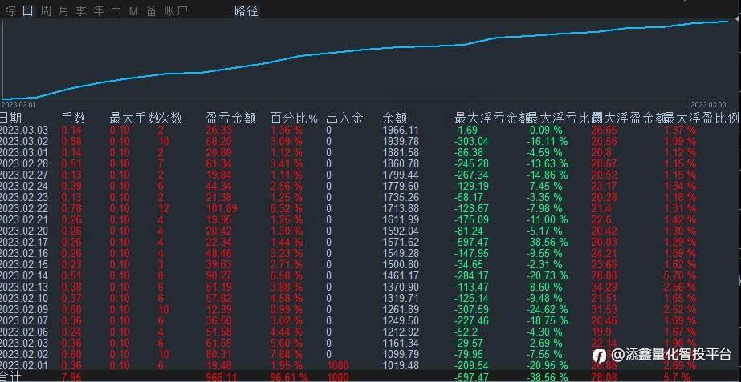Sort by the 余额 column header
This screenshot has height=382, width=741.
point(395,118)
